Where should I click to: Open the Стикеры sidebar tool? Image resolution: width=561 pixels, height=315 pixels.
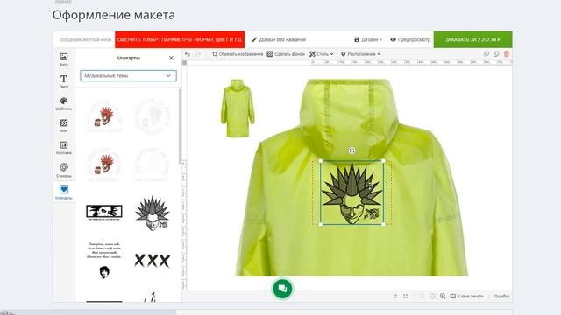click(x=64, y=170)
